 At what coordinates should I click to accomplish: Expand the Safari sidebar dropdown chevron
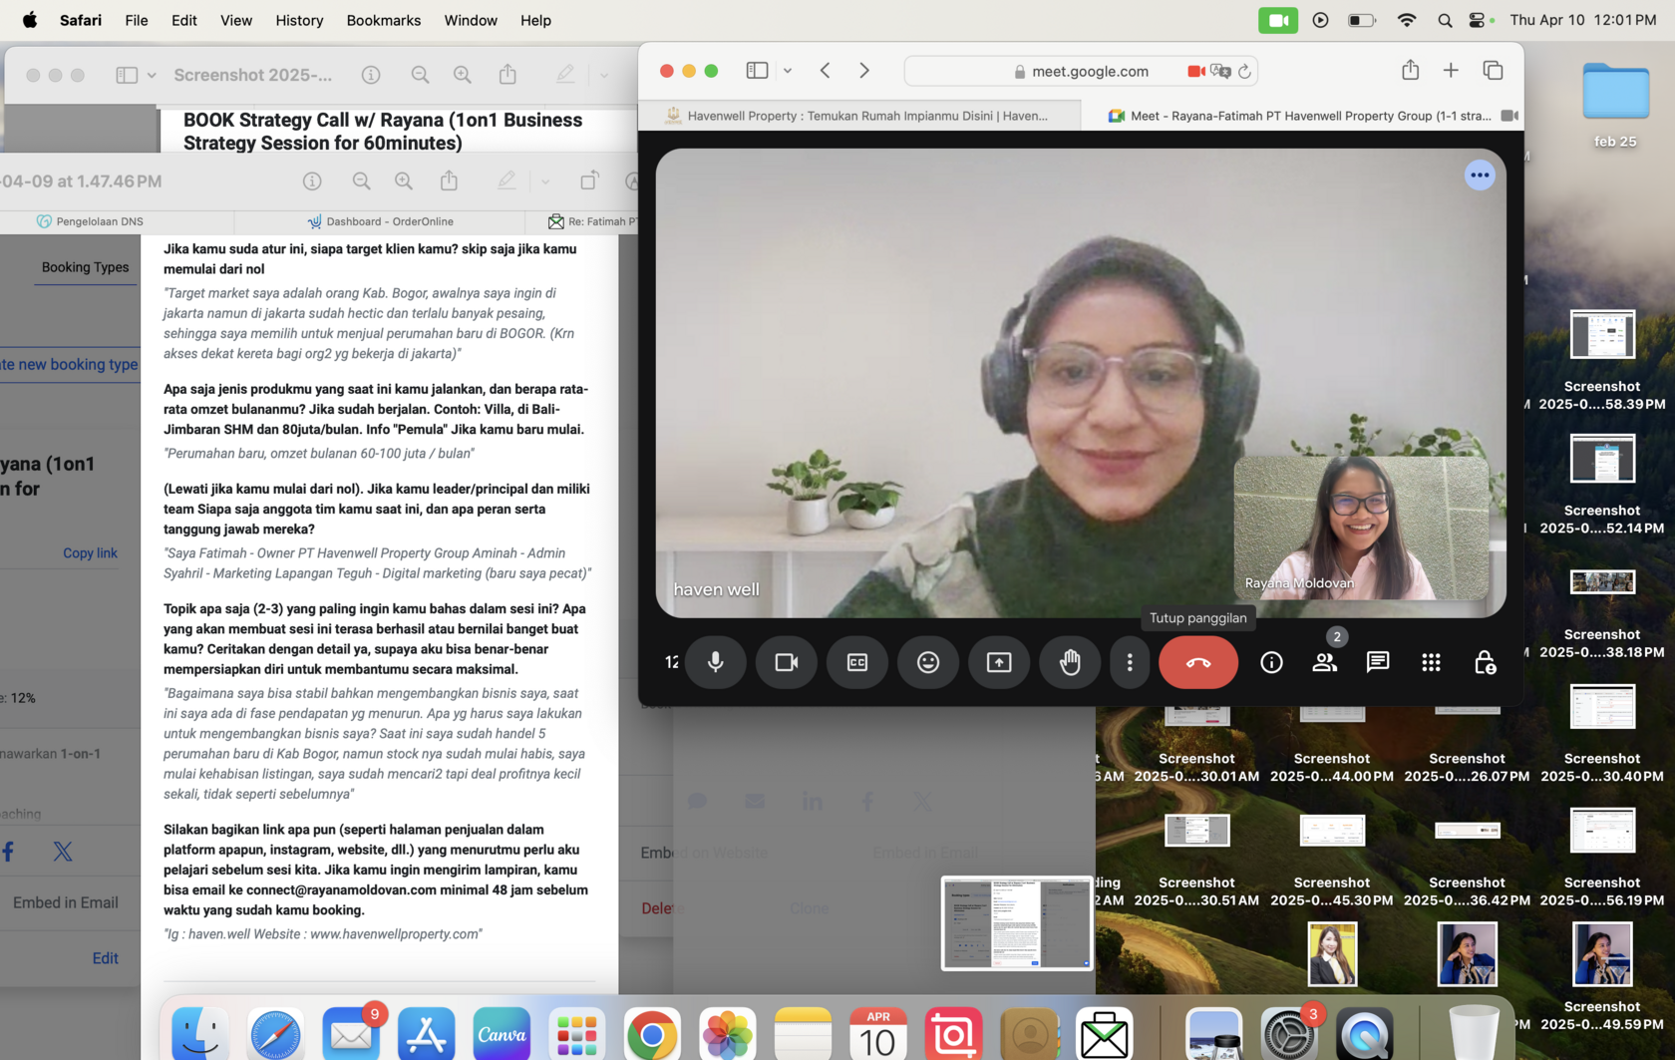point(788,71)
